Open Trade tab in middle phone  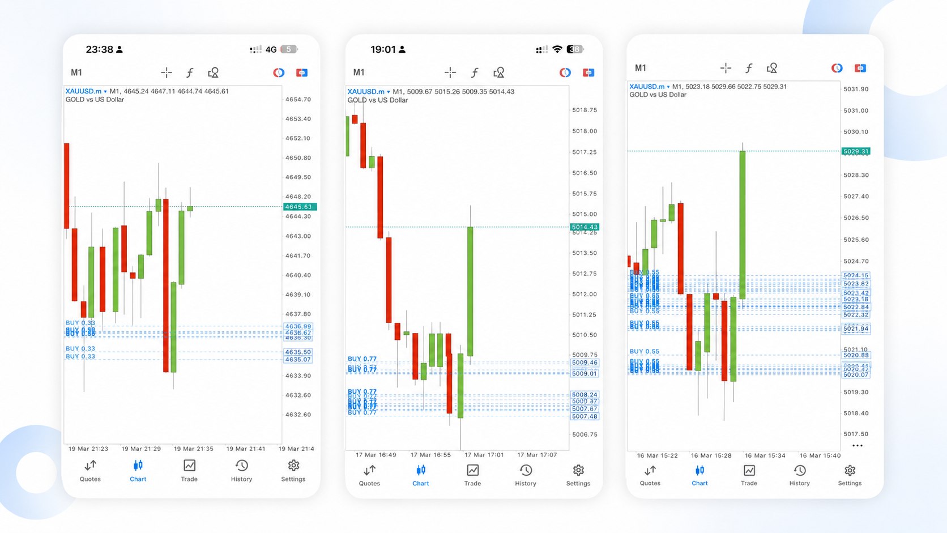coord(472,475)
